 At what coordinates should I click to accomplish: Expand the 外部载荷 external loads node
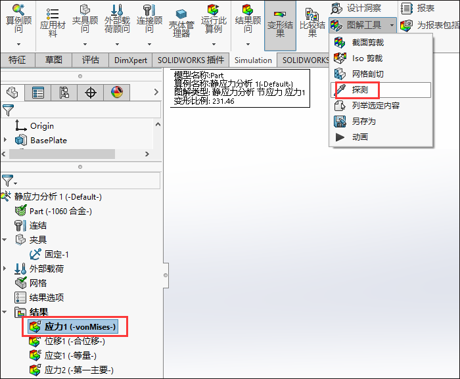[x=5, y=269]
